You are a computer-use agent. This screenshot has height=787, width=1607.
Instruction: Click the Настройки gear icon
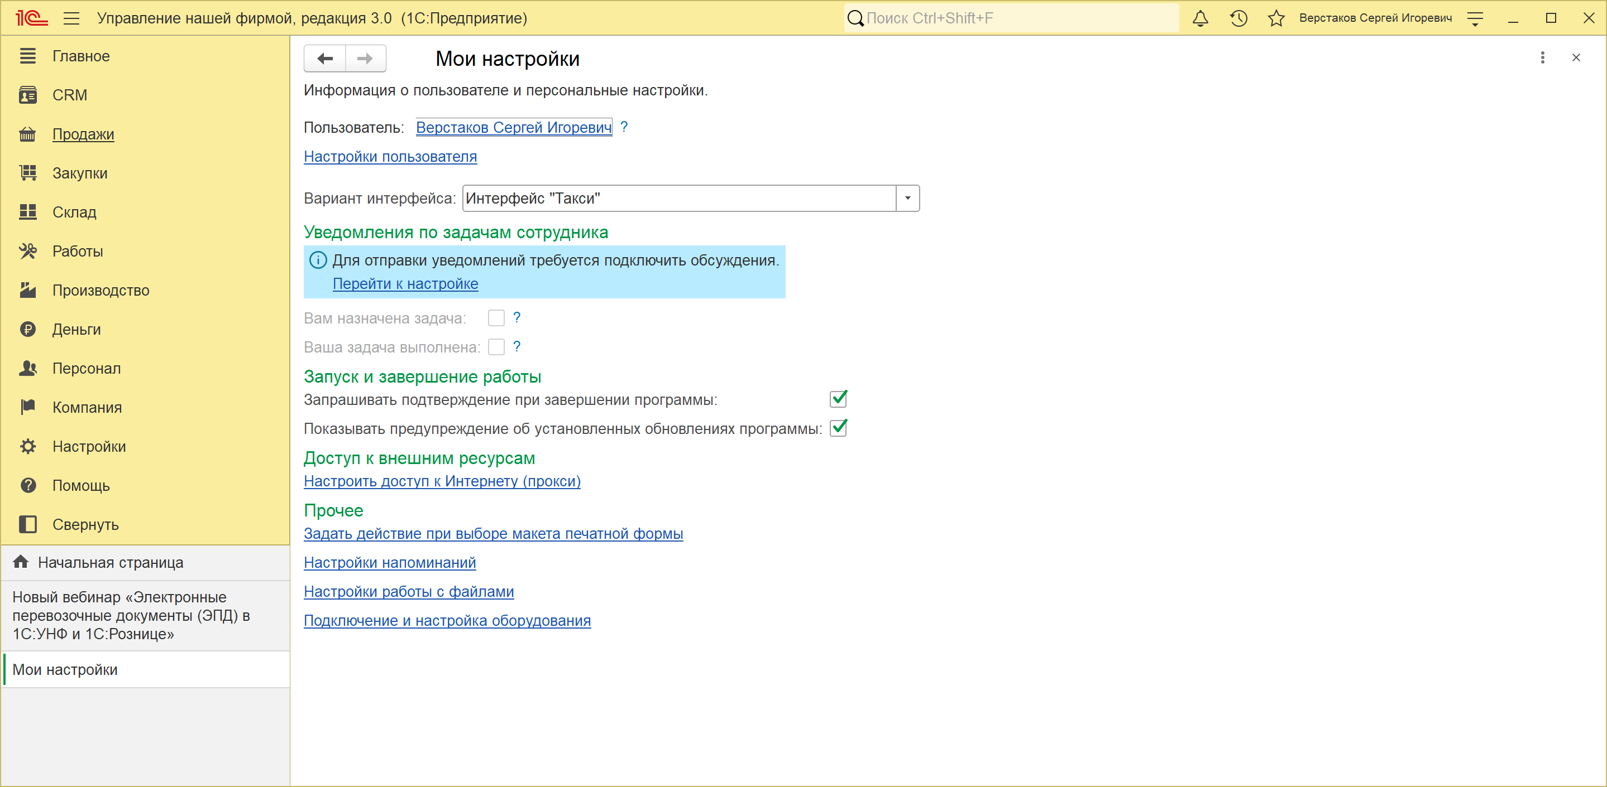27,447
